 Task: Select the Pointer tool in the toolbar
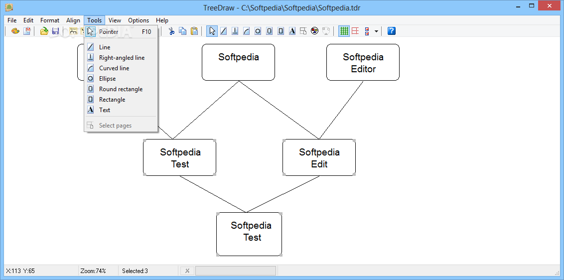click(212, 31)
